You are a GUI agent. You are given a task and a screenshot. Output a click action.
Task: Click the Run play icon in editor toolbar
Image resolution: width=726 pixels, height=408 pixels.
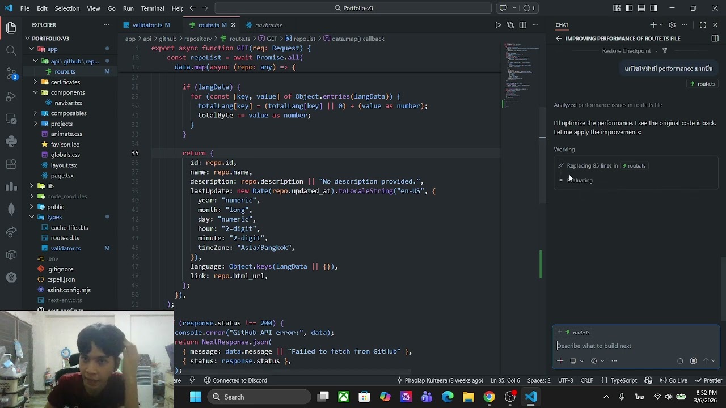click(498, 25)
